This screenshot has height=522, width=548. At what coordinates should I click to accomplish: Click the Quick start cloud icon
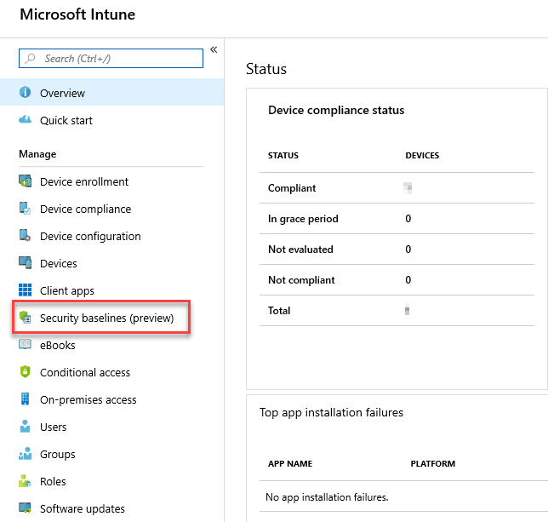25,120
